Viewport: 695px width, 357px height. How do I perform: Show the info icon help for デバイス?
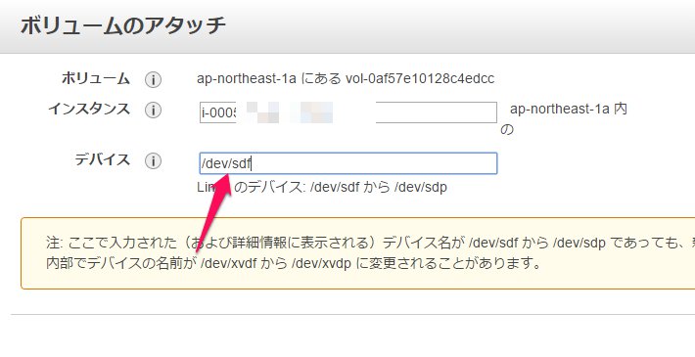click(x=153, y=160)
